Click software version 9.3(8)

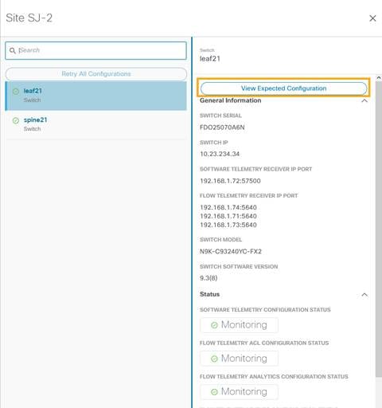pyautogui.click(x=209, y=278)
